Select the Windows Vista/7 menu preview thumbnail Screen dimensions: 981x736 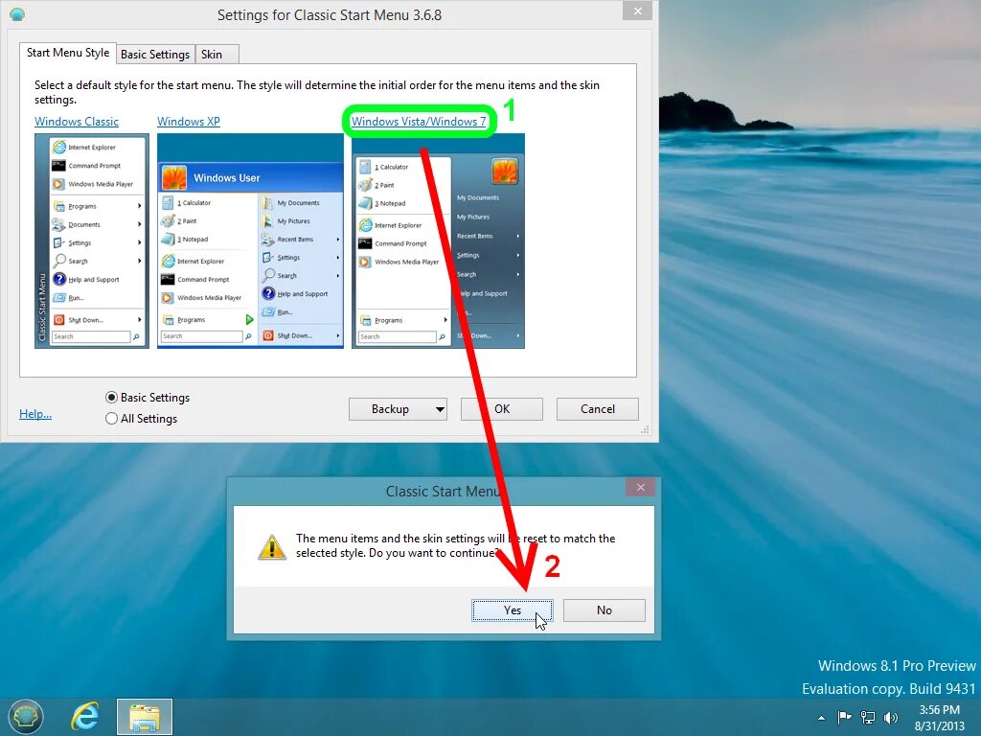click(438, 241)
